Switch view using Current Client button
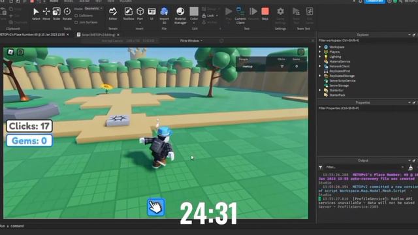The image size is (418, 235). point(240,15)
